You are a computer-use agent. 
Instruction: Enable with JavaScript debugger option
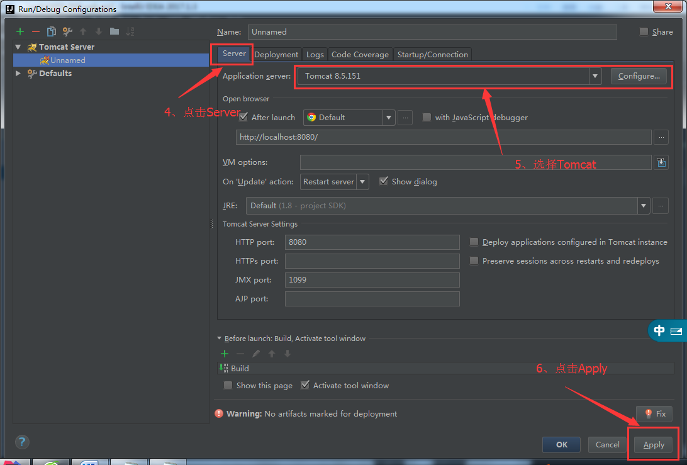pyautogui.click(x=427, y=117)
